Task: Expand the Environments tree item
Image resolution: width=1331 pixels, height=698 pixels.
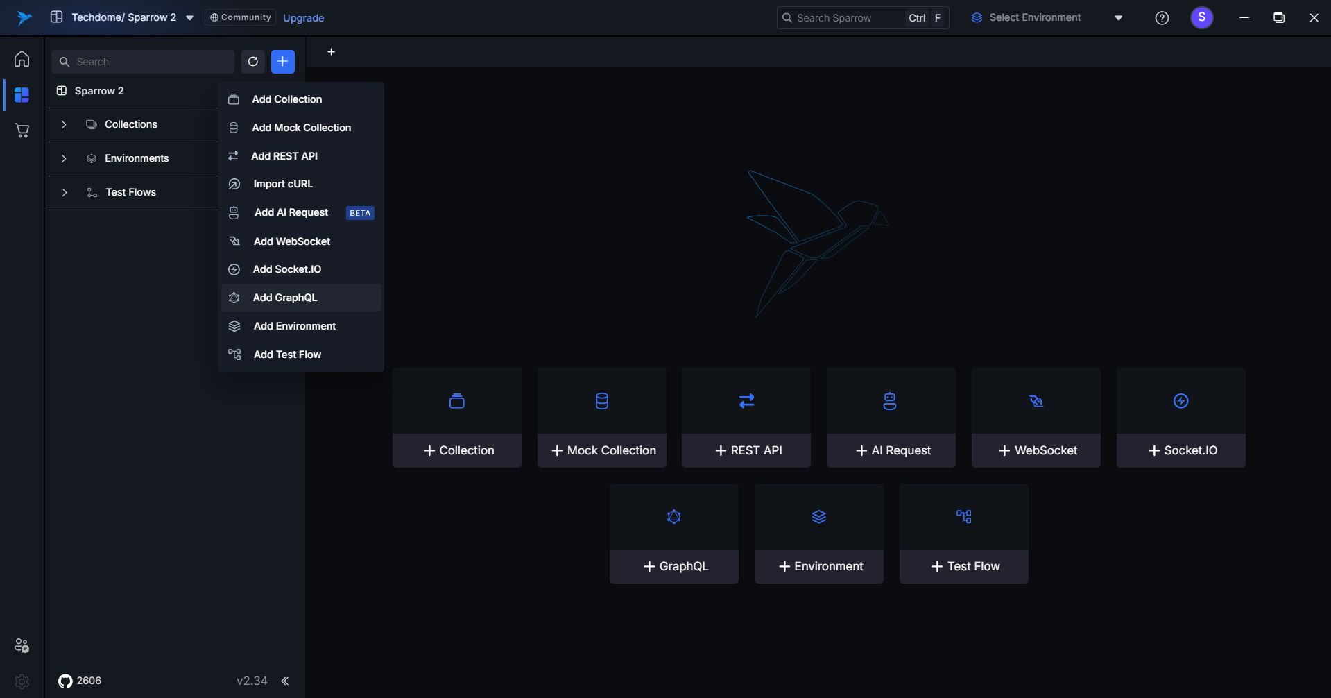Action: coord(64,158)
